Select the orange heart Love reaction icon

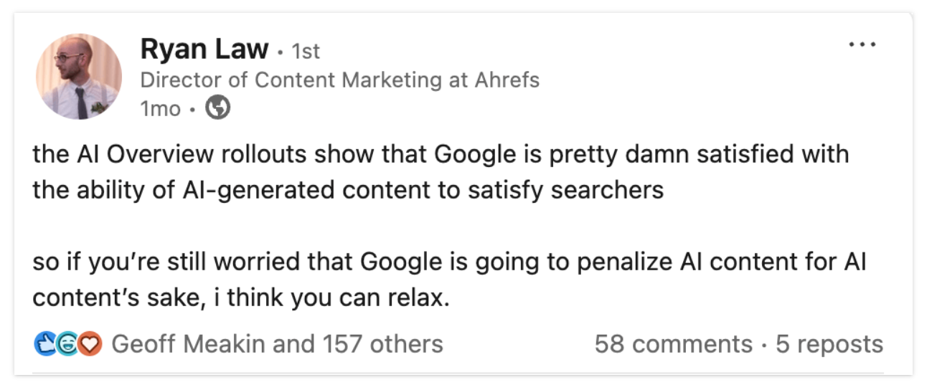(x=91, y=344)
